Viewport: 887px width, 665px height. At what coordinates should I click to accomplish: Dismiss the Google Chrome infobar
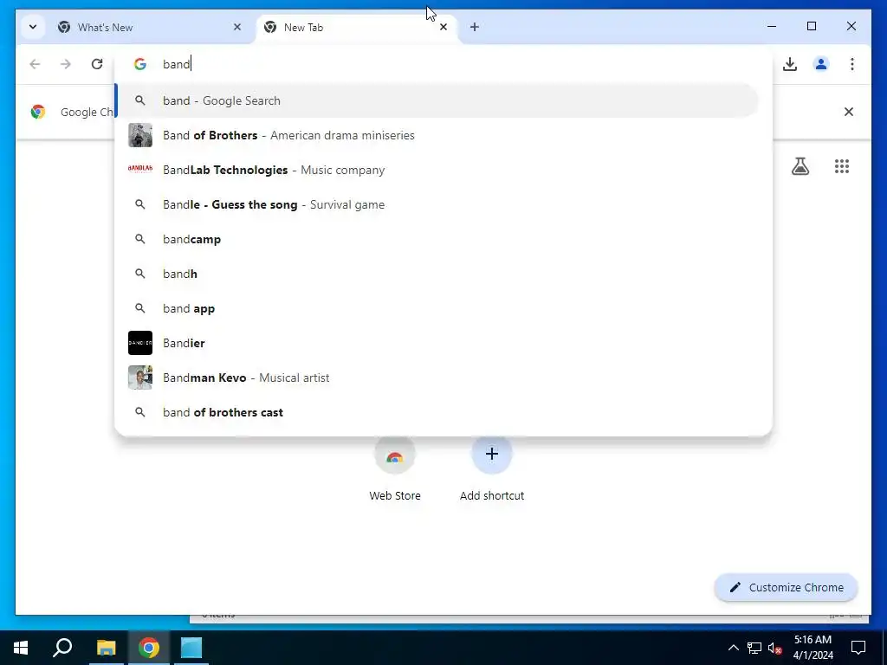click(x=849, y=112)
